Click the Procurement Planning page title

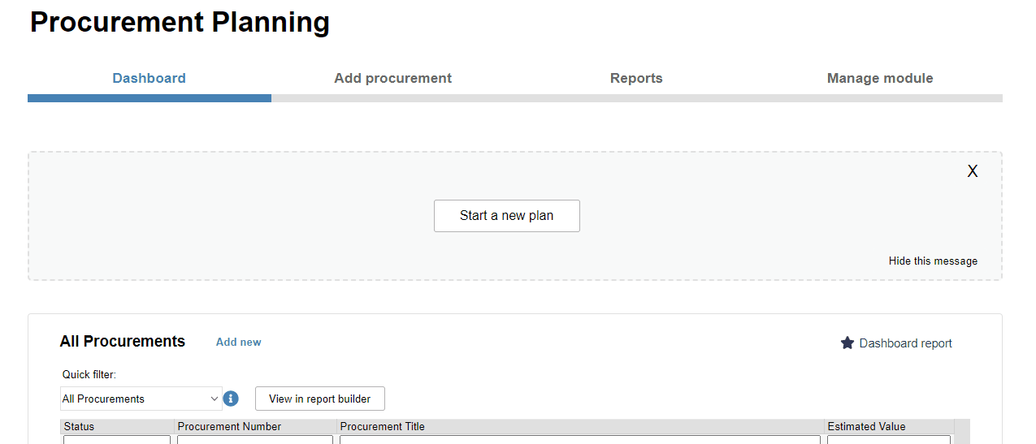coord(180,22)
